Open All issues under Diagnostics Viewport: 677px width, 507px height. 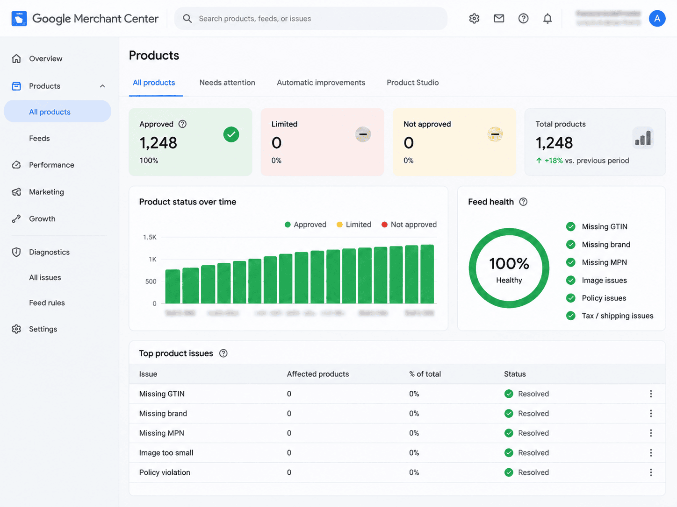tap(45, 277)
